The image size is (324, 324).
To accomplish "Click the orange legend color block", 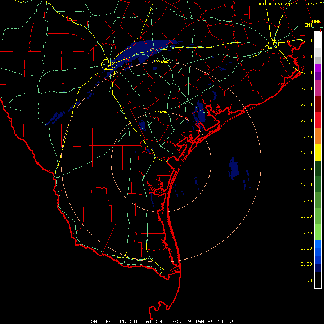I will coord(318,136).
